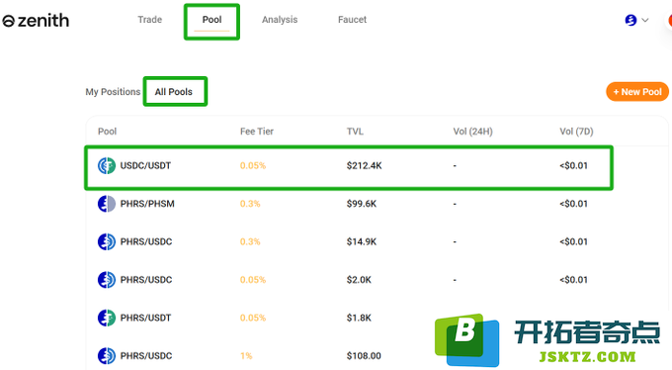Click PHRS/USDC 1% pool token icon
This screenshot has width=672, height=370.
[107, 356]
